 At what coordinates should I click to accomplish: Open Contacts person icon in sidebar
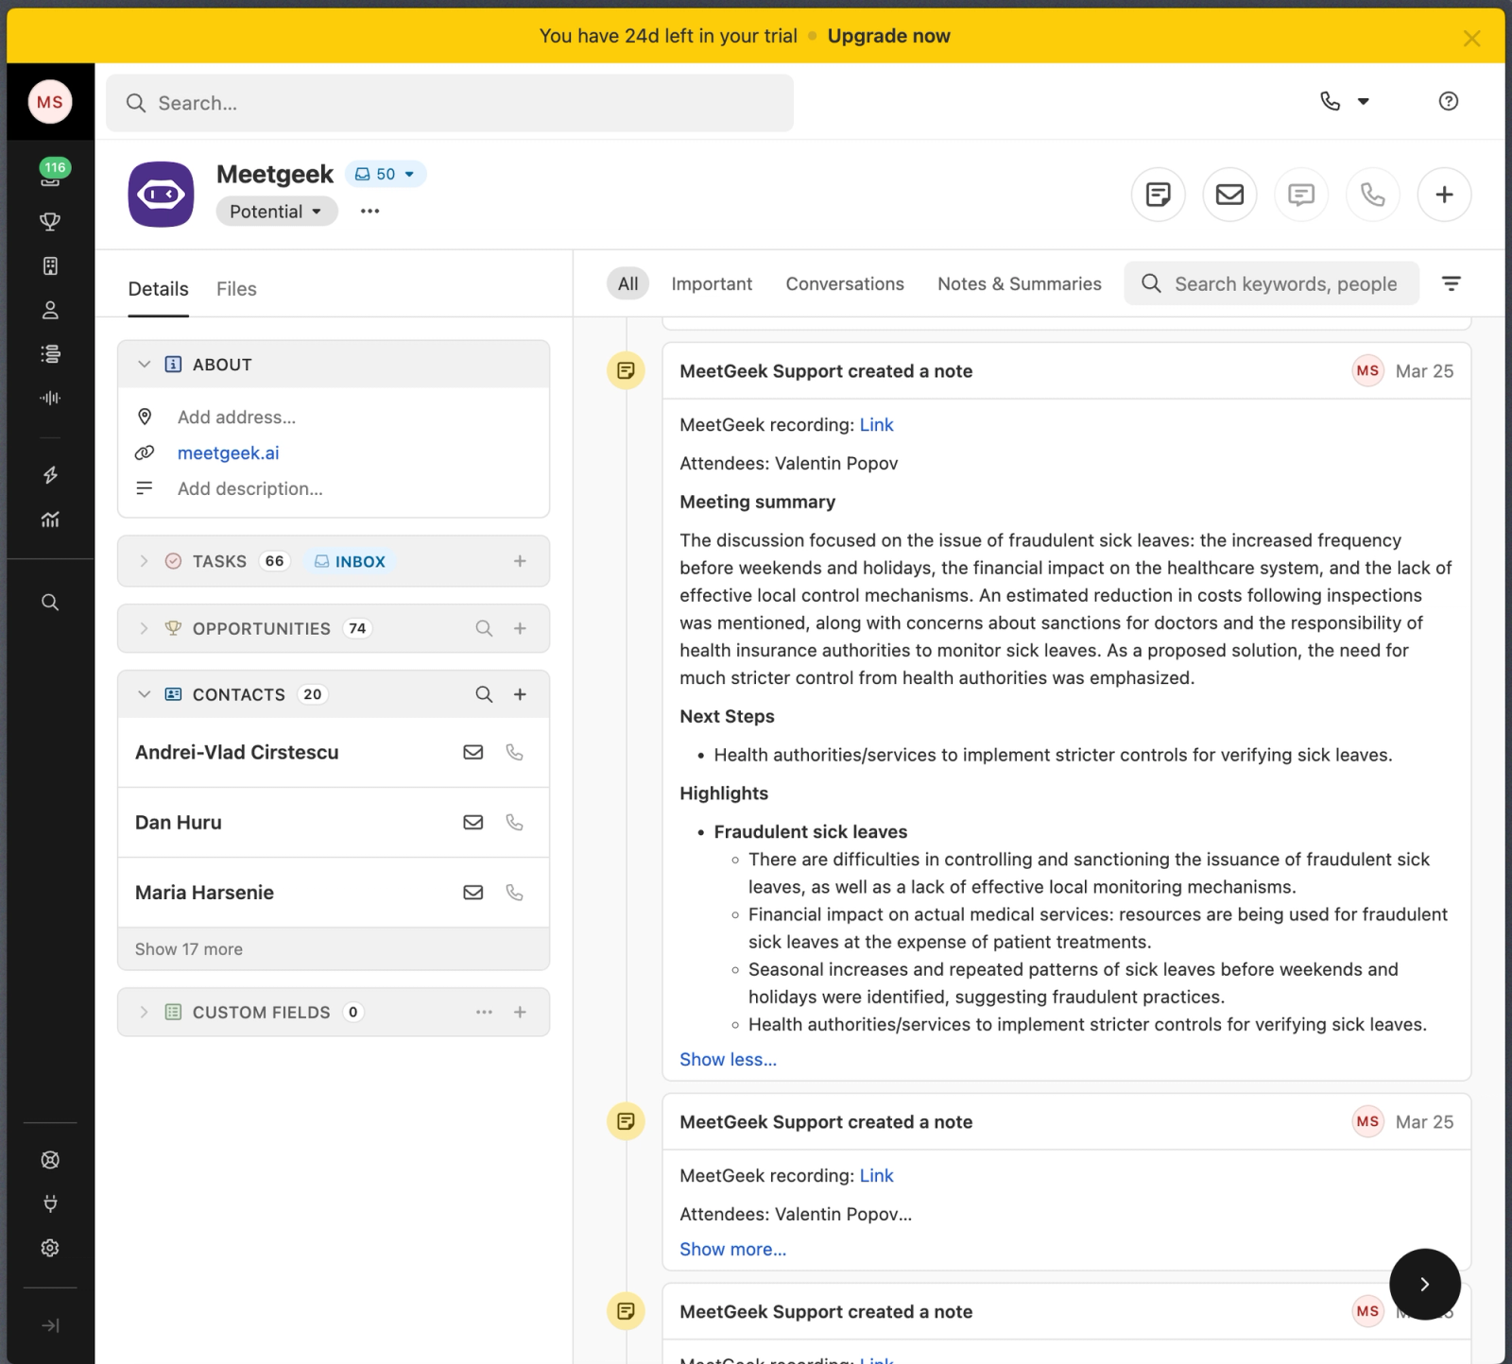click(x=51, y=310)
